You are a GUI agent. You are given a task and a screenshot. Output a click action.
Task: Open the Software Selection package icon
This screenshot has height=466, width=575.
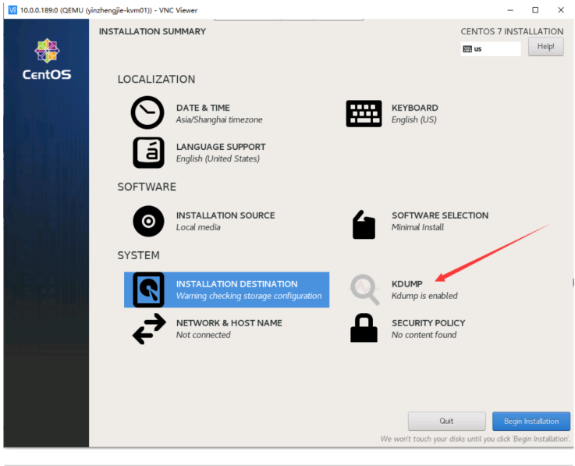[364, 225]
